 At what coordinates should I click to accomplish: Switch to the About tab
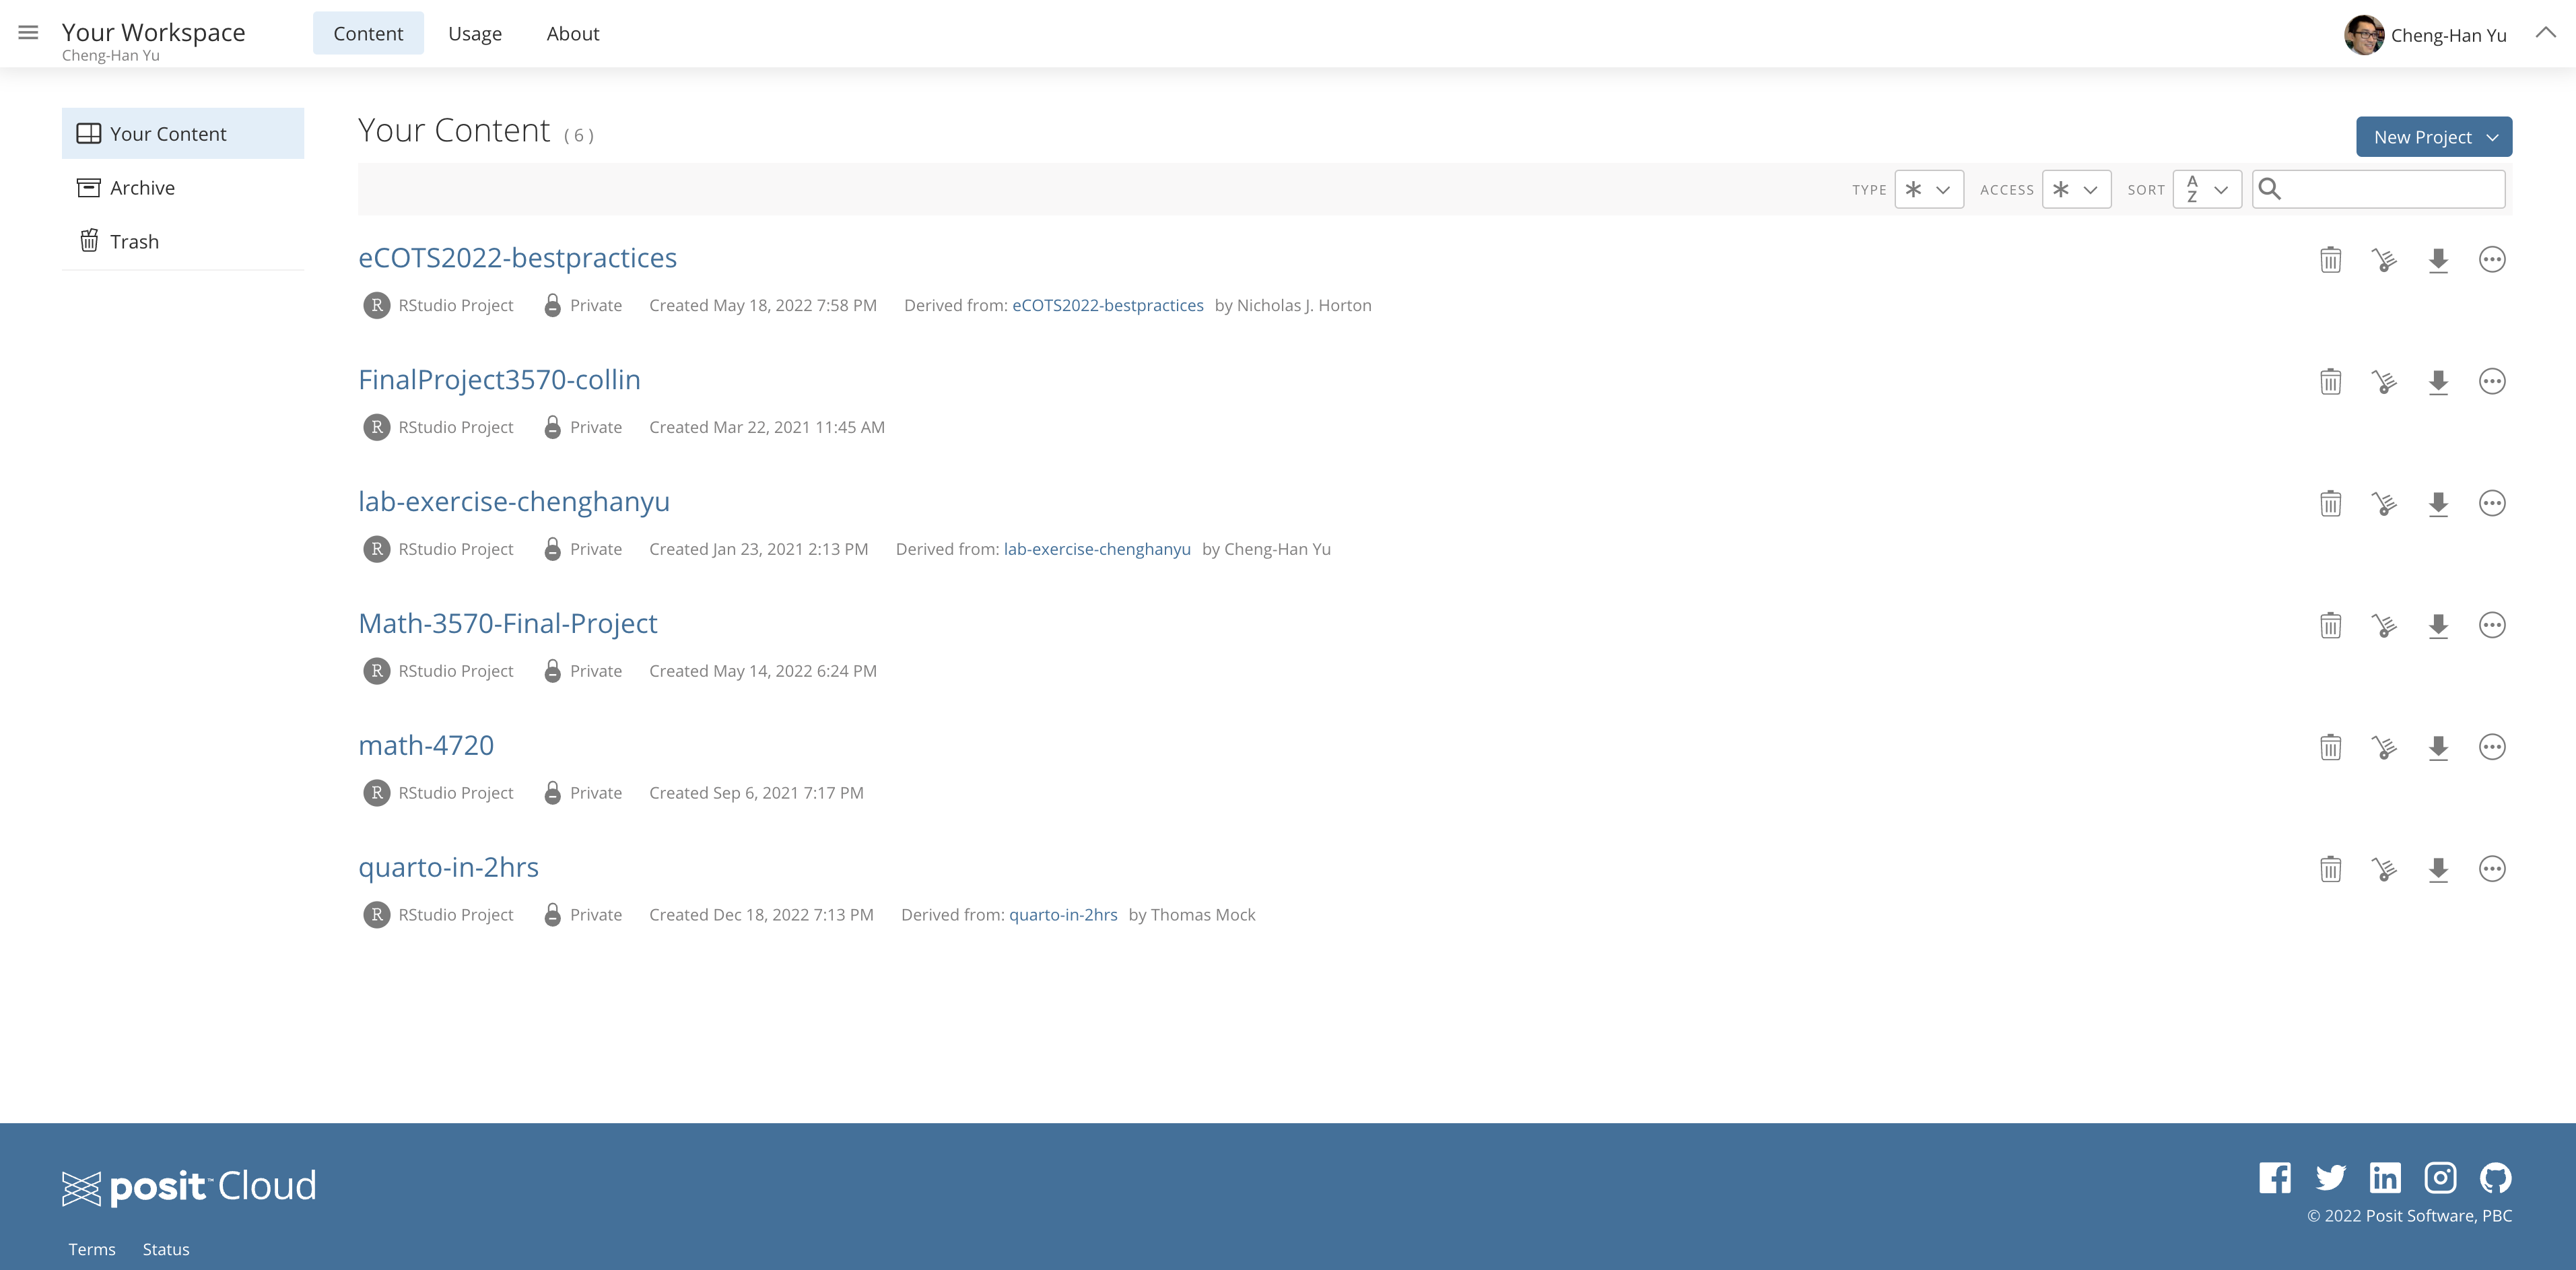[573, 33]
